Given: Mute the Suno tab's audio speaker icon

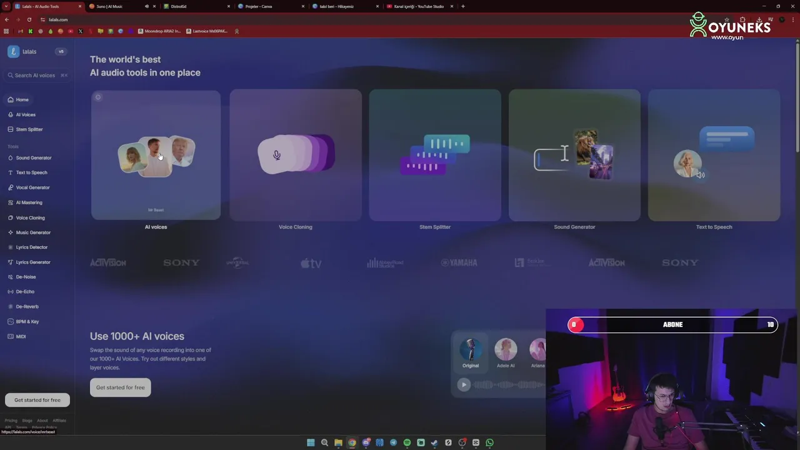Looking at the screenshot, I should [147, 6].
